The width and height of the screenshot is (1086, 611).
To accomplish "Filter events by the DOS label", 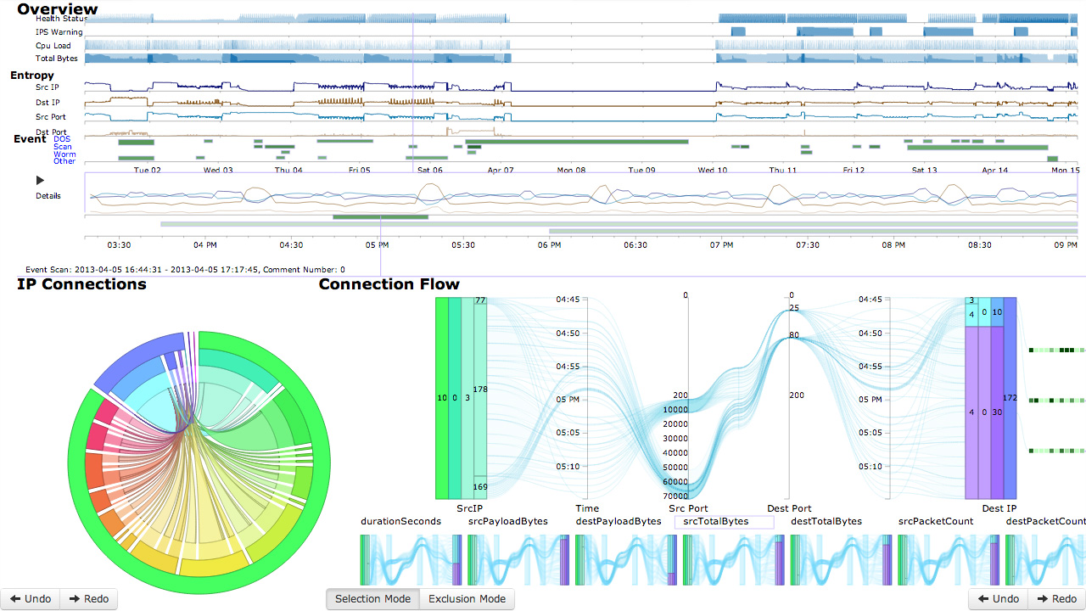I will (62, 139).
